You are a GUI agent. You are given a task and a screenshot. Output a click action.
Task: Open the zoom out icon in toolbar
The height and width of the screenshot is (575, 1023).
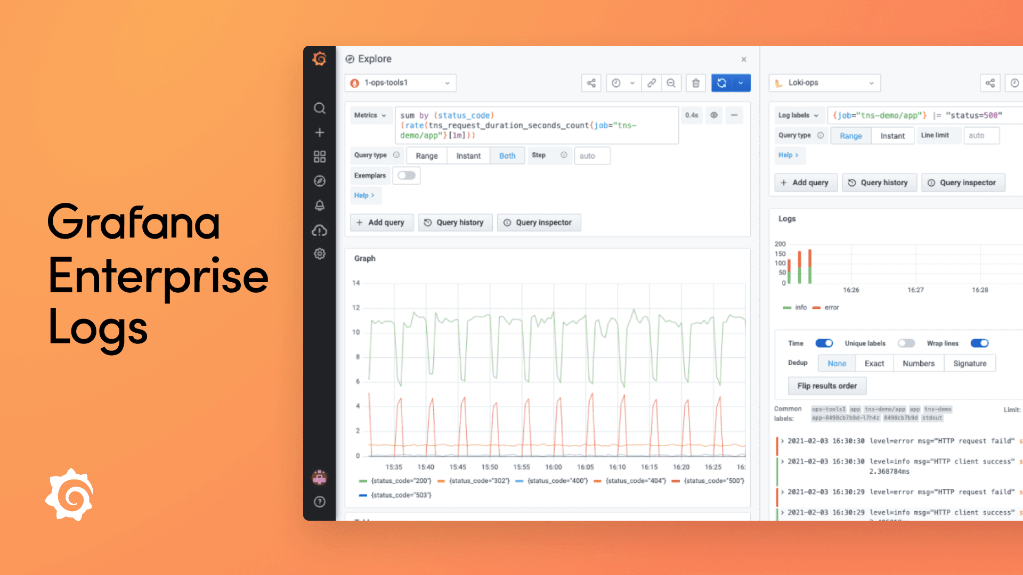[x=671, y=83]
